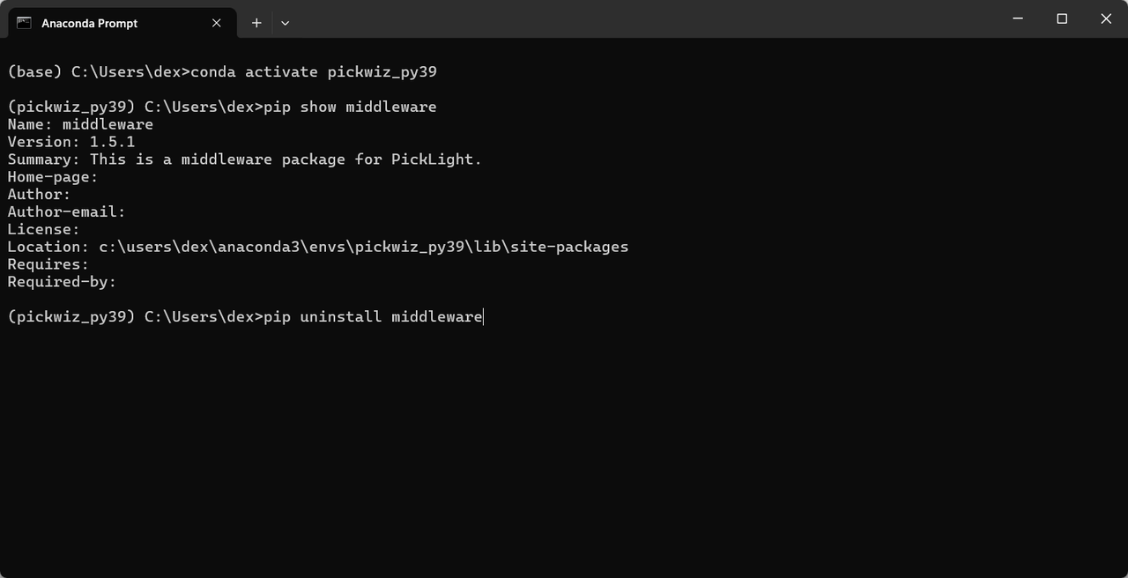Expand the new tab profile dropdown chevron
This screenshot has width=1128, height=578.
(285, 23)
